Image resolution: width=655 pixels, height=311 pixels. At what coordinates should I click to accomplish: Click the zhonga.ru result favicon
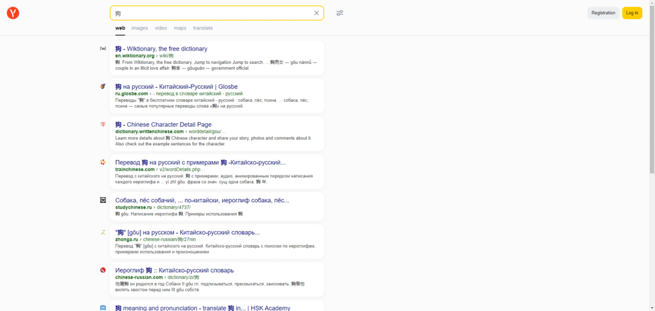(x=103, y=232)
